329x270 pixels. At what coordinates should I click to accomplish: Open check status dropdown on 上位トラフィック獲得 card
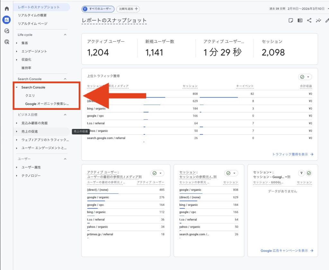(x=305, y=77)
